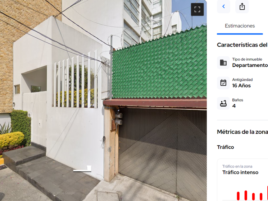
Task: Open the street view photo in fullscreen
Action: pyautogui.click(x=197, y=9)
